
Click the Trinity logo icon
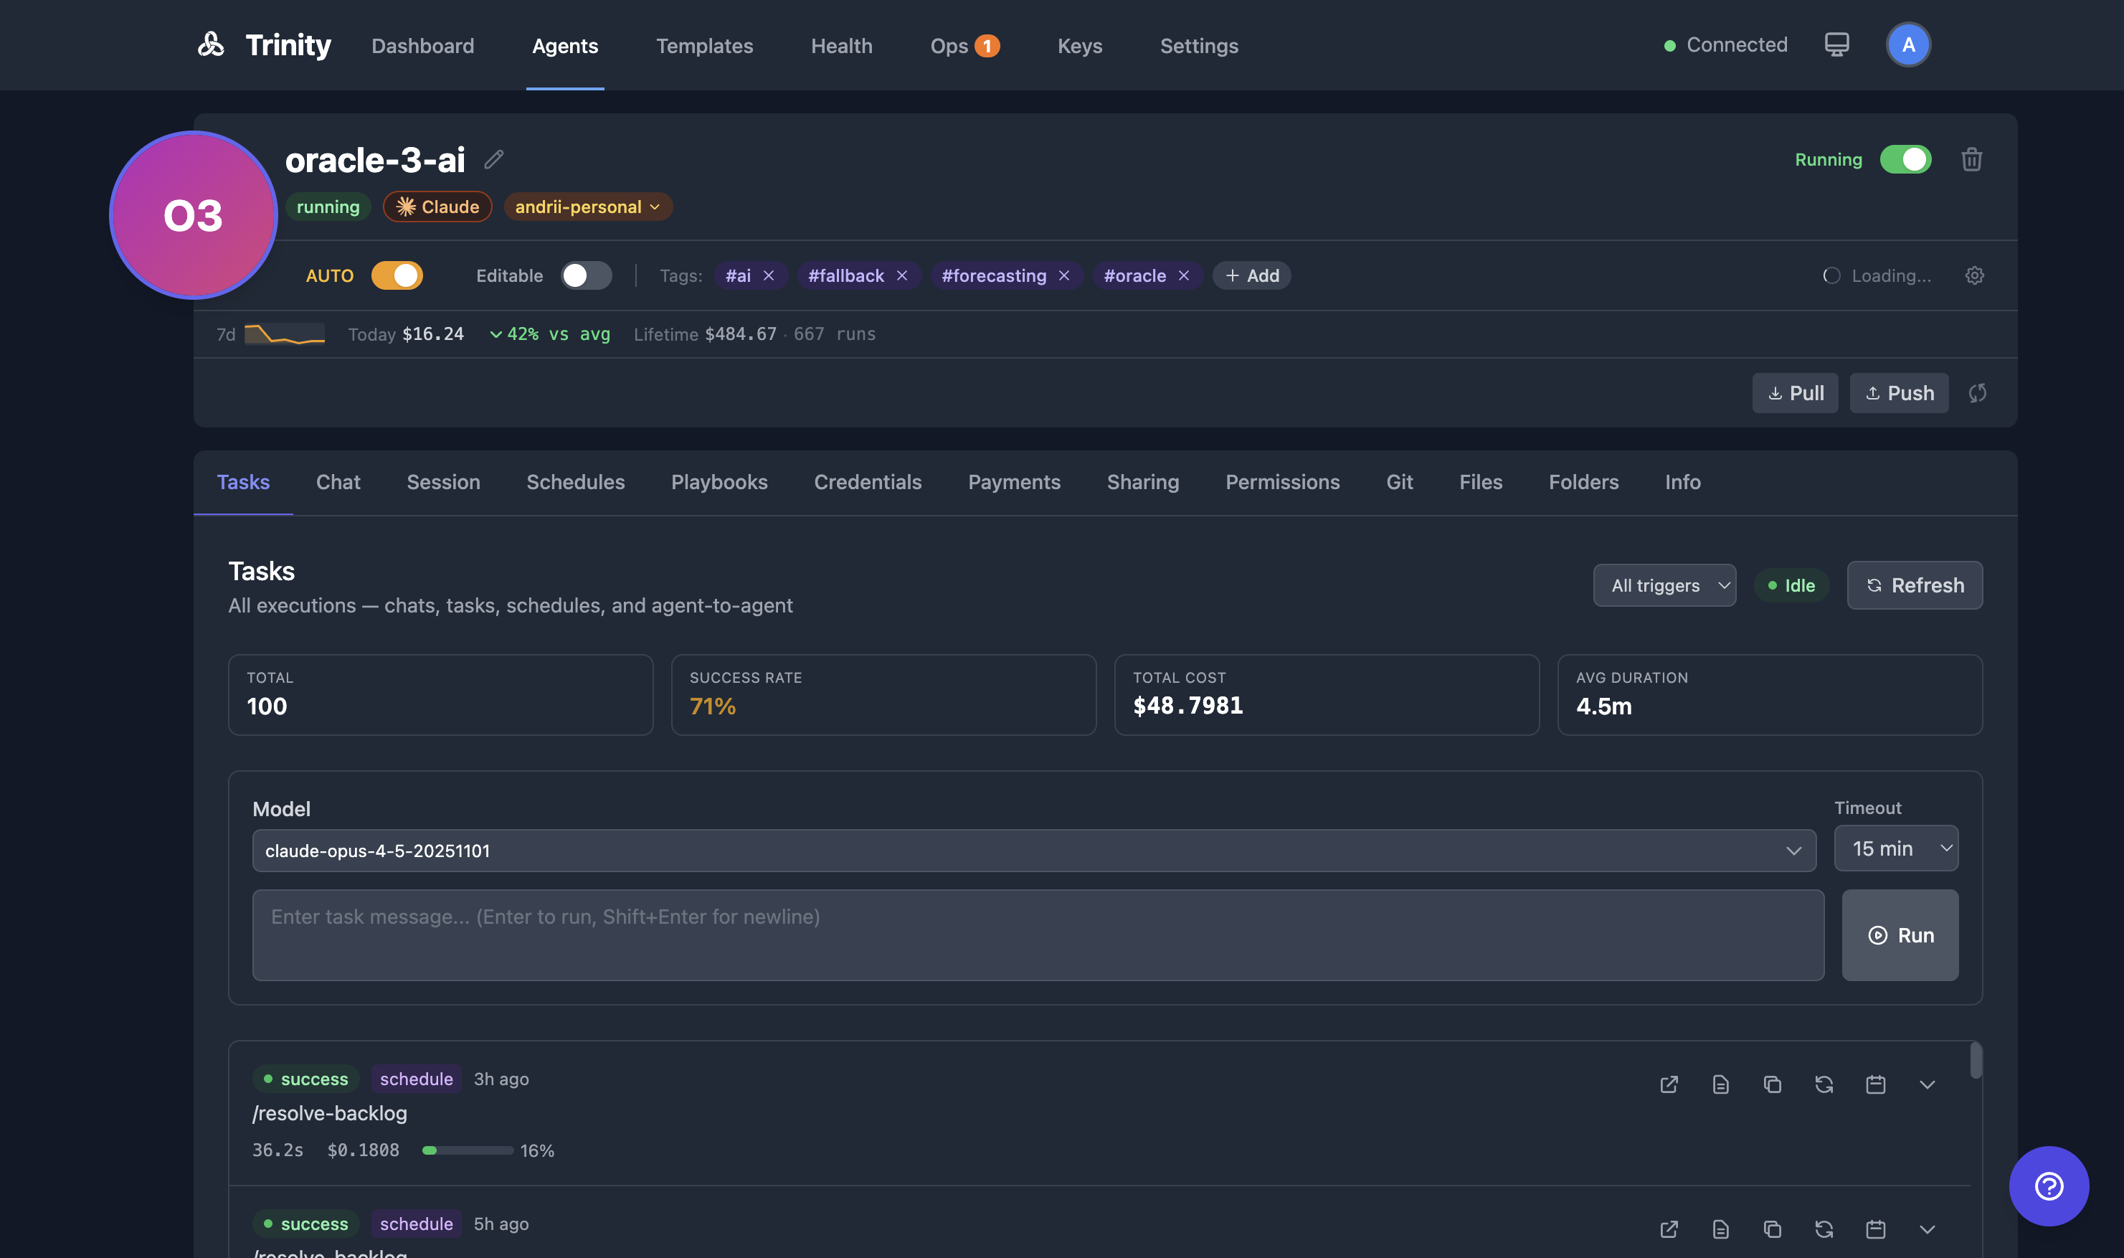(x=210, y=44)
